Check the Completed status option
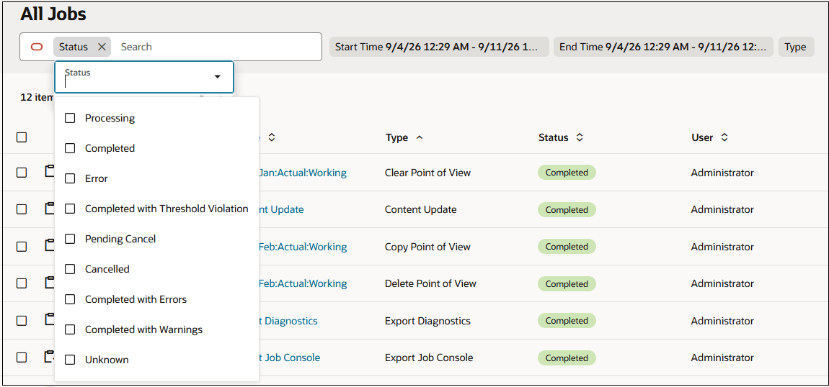 click(x=70, y=148)
